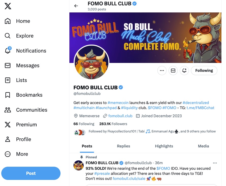Image resolution: width=226 pixels, height=186 pixels.
Task: Click the X logo icon
Action: click(8, 6)
